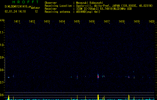Click the 0.9 kHz frequency label
The height and width of the screenshot is (100, 157).
click(x=2, y=57)
